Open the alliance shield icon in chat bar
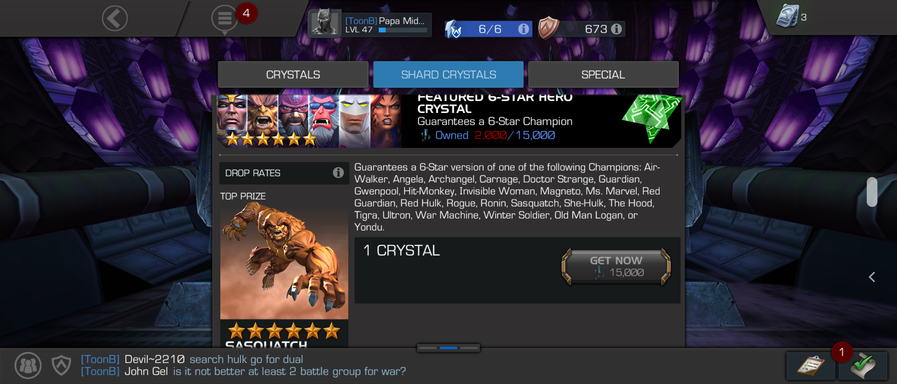 (x=61, y=366)
